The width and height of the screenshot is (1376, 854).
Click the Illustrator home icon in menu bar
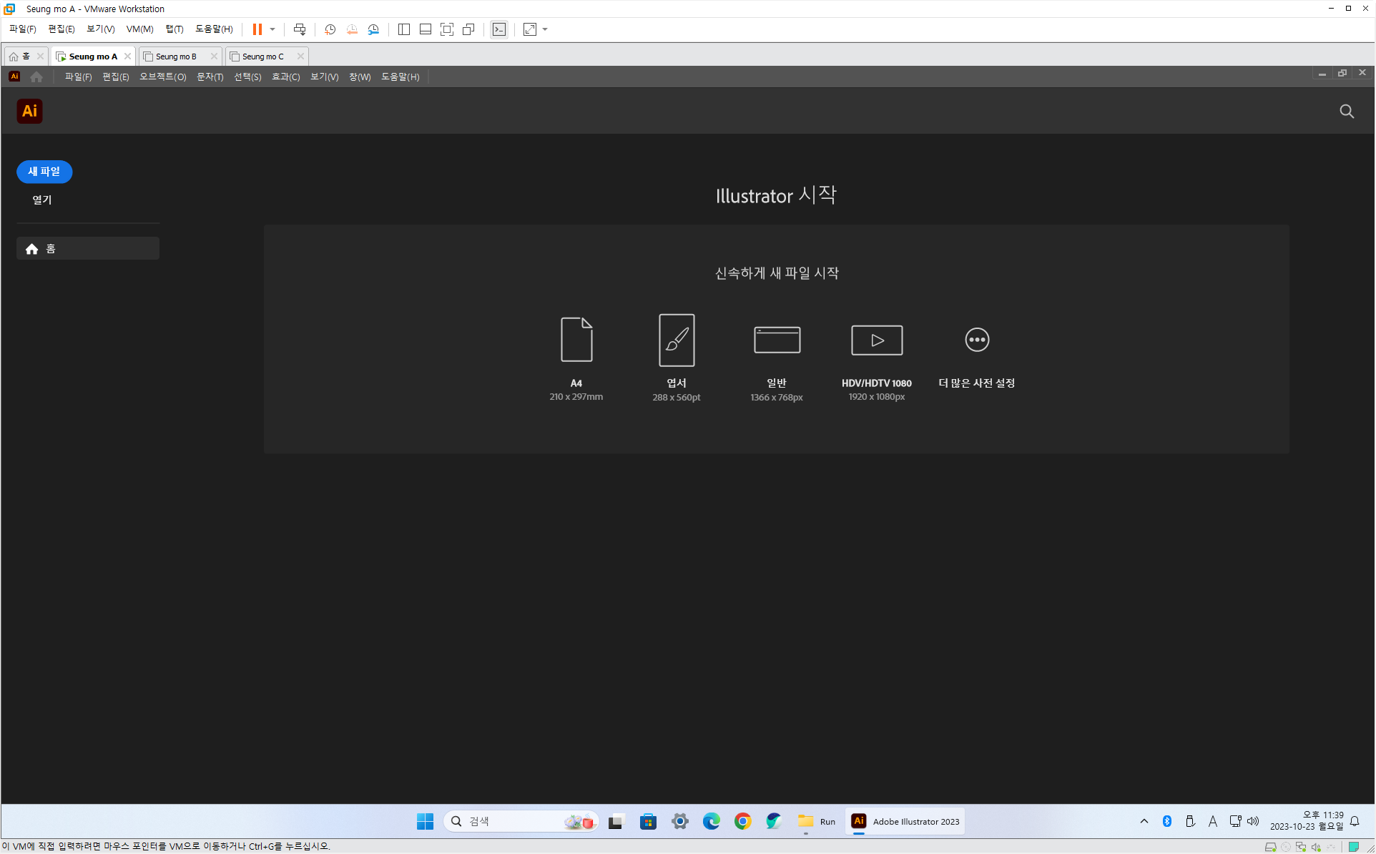pyautogui.click(x=36, y=77)
